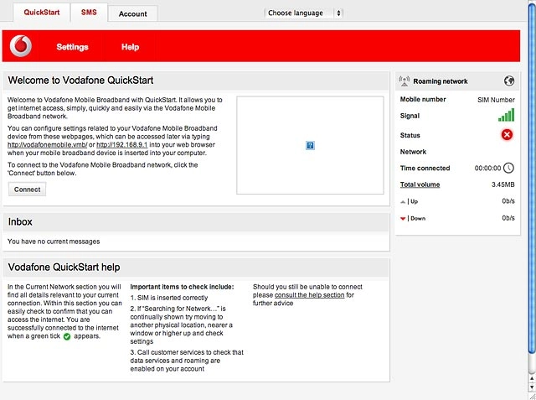Click the green signal strength bars
Image resolution: width=536 pixels, height=400 pixels.
point(506,116)
